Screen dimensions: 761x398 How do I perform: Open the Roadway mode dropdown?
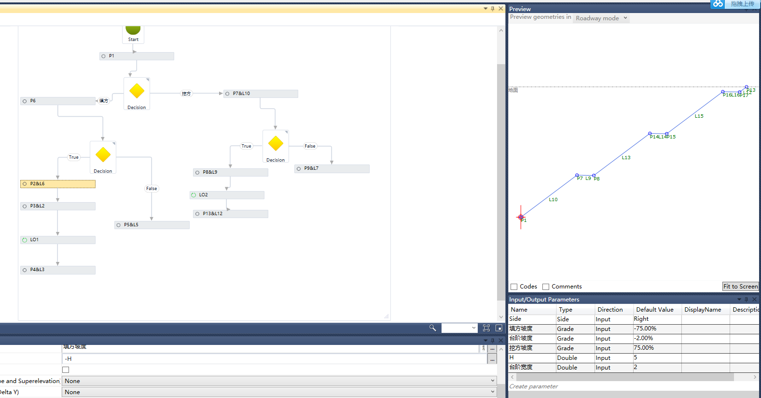pyautogui.click(x=602, y=18)
